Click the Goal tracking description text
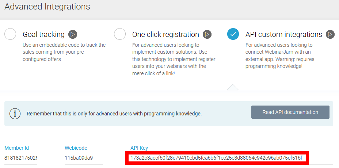 [64, 52]
